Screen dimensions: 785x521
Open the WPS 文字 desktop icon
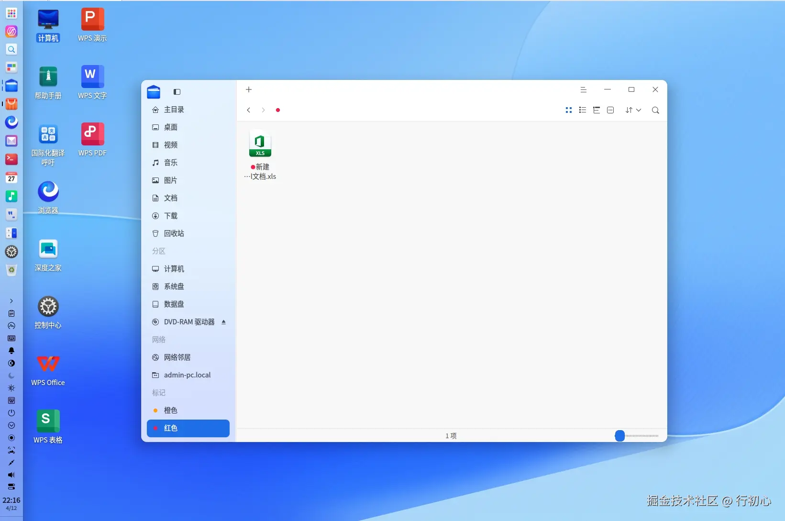pyautogui.click(x=92, y=82)
